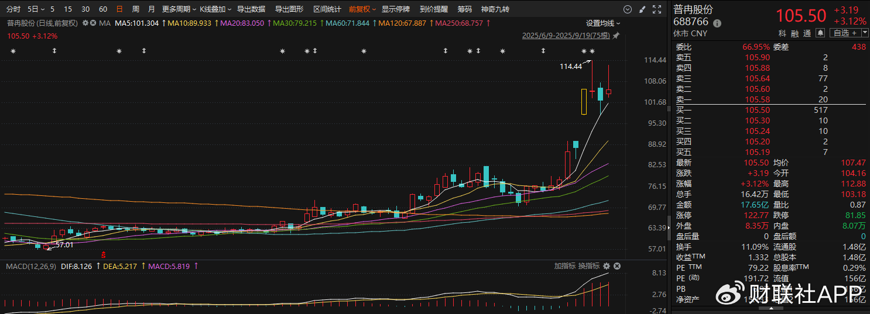The width and height of the screenshot is (870, 314).
Task: Expand the 设置均线 dropdown
Action: 603,23
